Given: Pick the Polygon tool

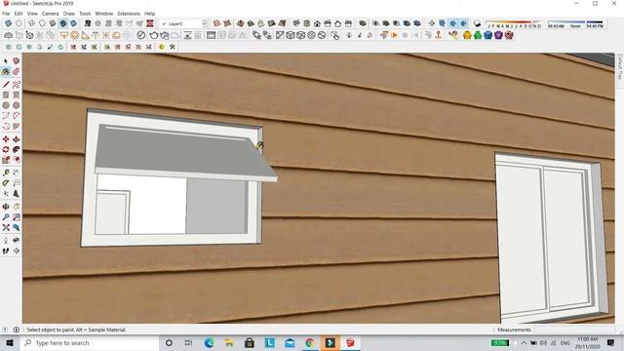Looking at the screenshot, I should pyautogui.click(x=16, y=105).
